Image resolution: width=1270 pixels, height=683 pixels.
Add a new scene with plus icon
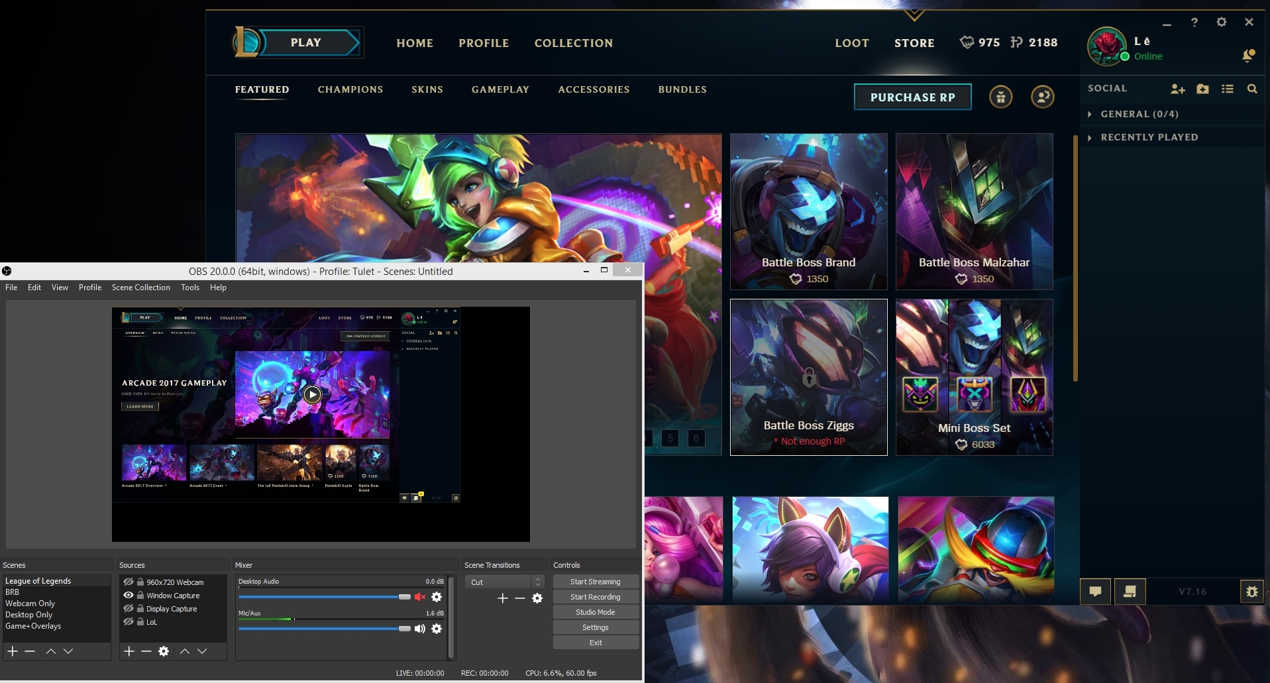click(x=13, y=651)
